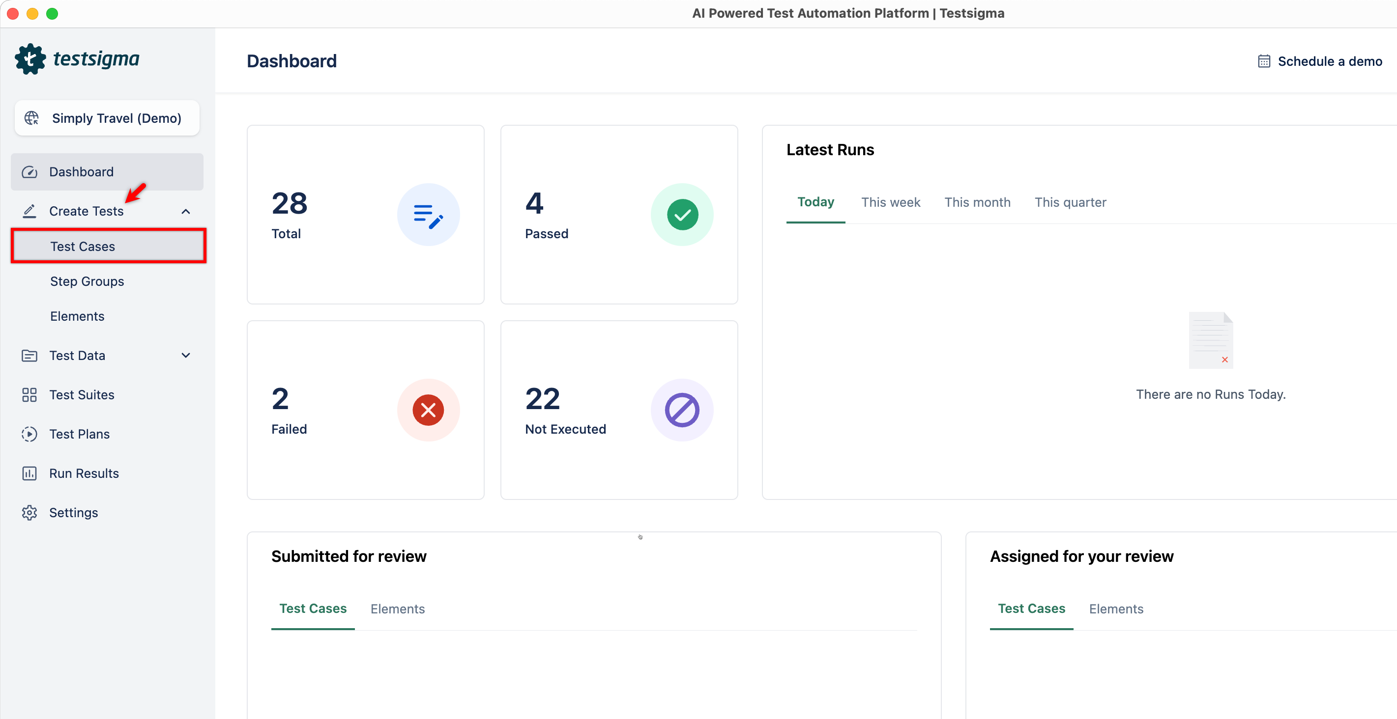Open the Simply Travel (Demo) project selector
Image resolution: width=1397 pixels, height=719 pixels.
pyautogui.click(x=107, y=118)
